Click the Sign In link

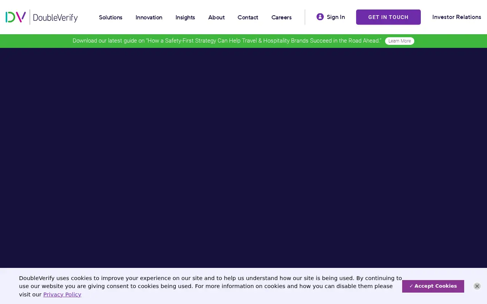tap(336, 17)
